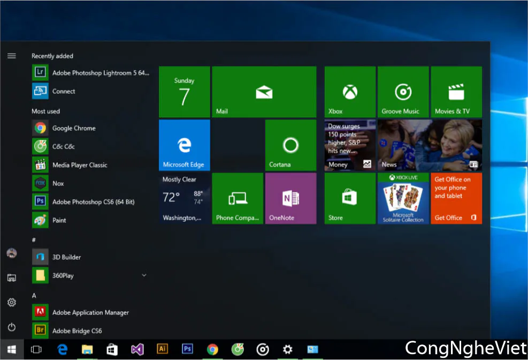Launch Visual Studio from the taskbar
Screen dimensions: 528x360
137,349
